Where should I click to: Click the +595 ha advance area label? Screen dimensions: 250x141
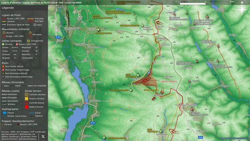click(x=168, y=81)
